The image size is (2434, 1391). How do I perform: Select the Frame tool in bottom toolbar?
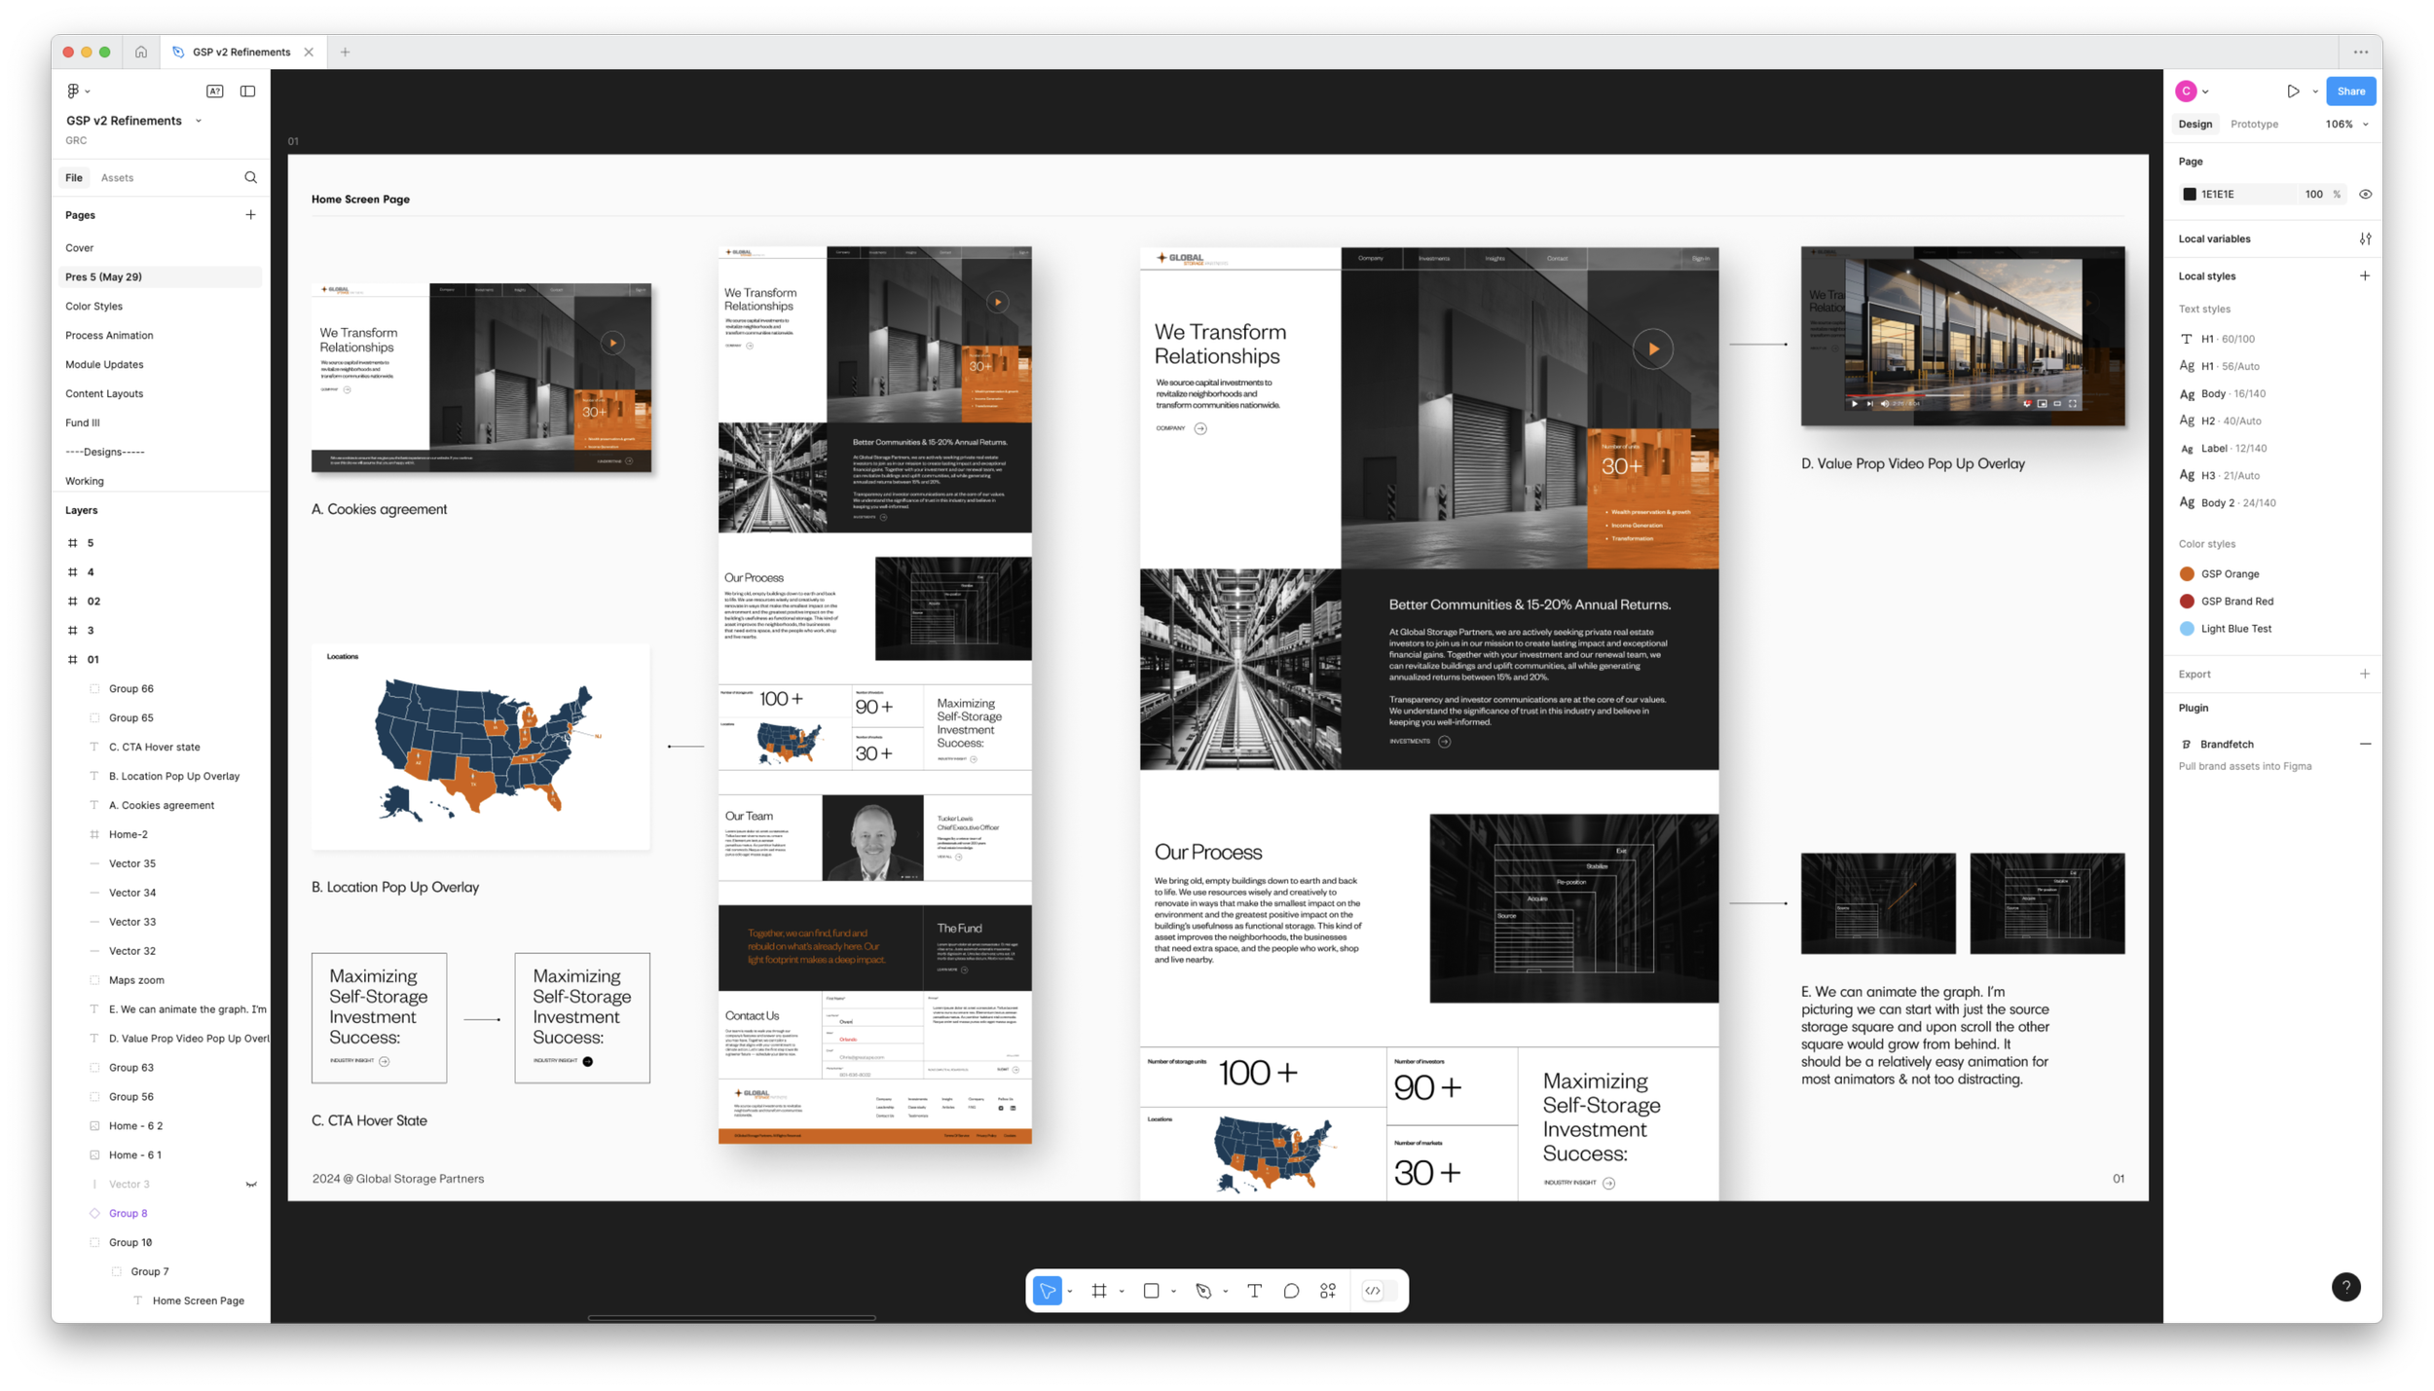[1099, 1291]
